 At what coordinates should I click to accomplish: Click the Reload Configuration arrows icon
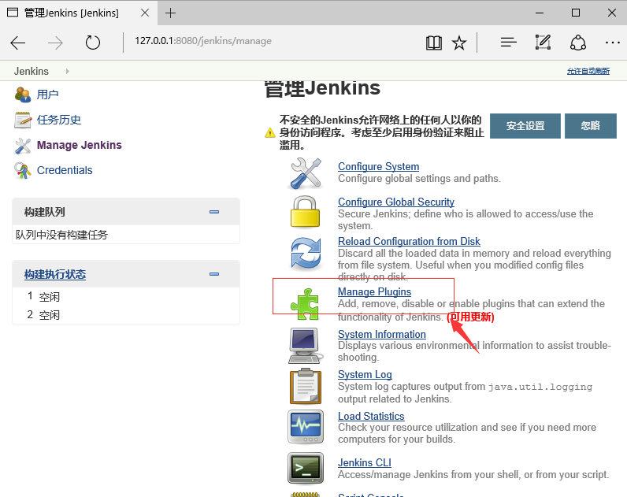coord(306,253)
